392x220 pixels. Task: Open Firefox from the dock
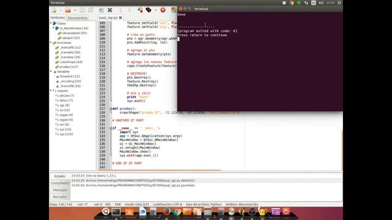(166, 212)
